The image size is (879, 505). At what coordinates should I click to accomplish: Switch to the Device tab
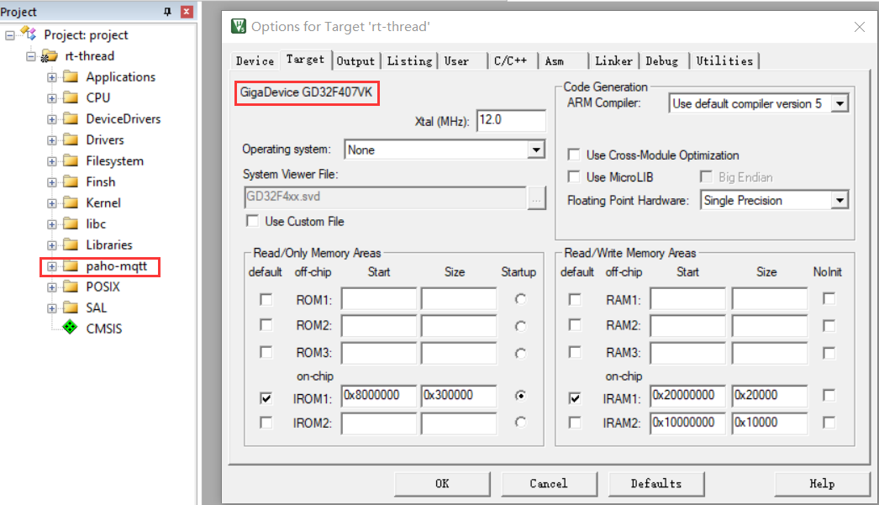pos(255,60)
